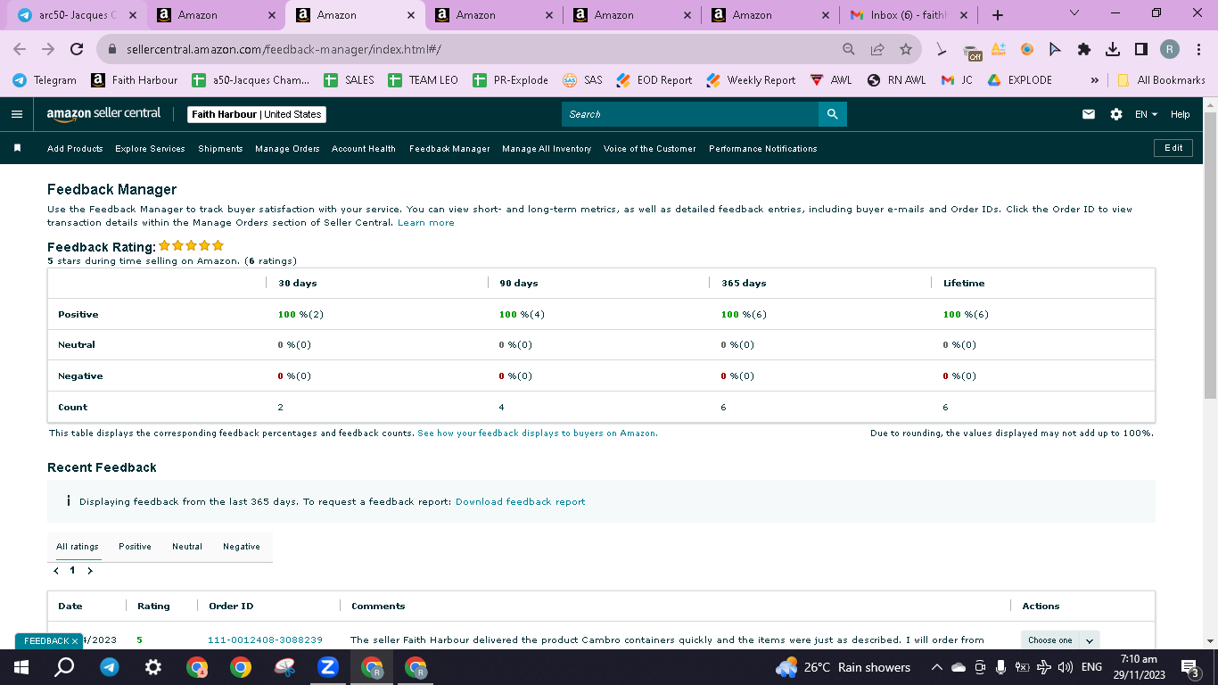The height and width of the screenshot is (685, 1218).
Task: Open the Chrome extensions puzzle icon
Action: pyautogui.click(x=1084, y=49)
